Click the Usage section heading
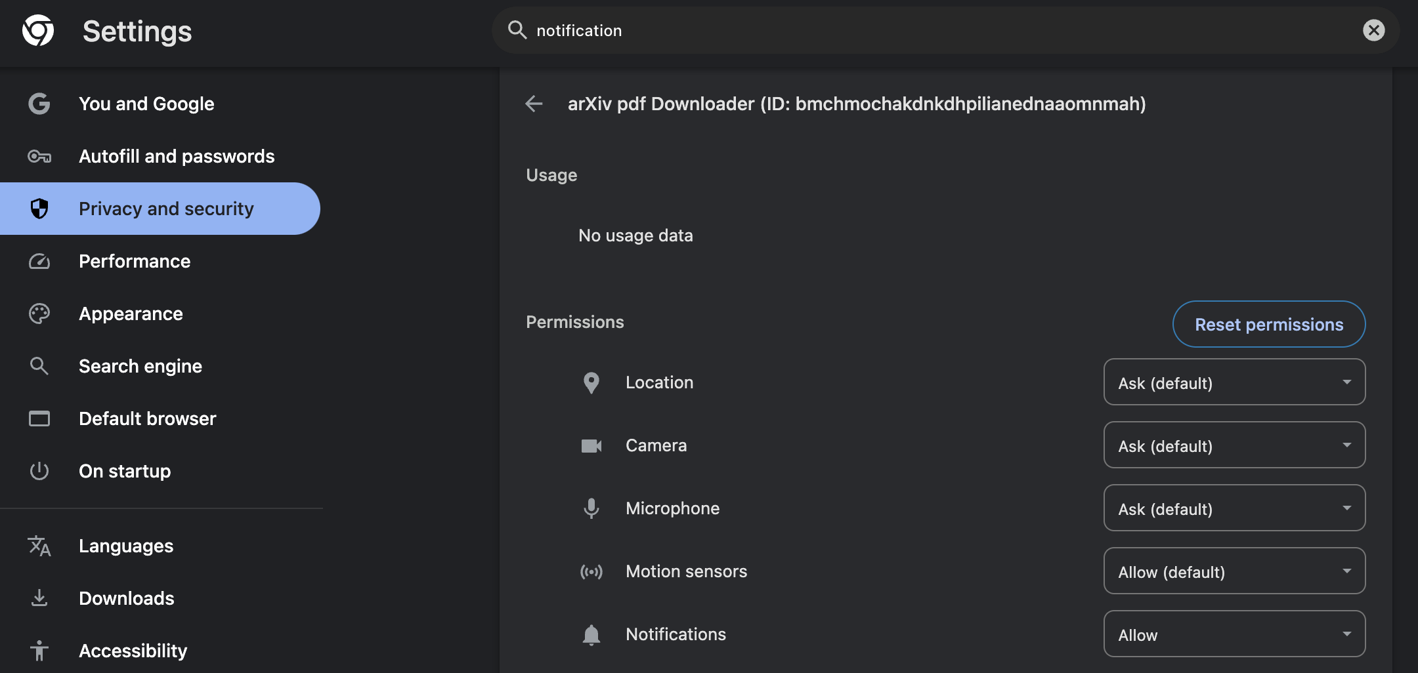The height and width of the screenshot is (673, 1418). coord(551,176)
